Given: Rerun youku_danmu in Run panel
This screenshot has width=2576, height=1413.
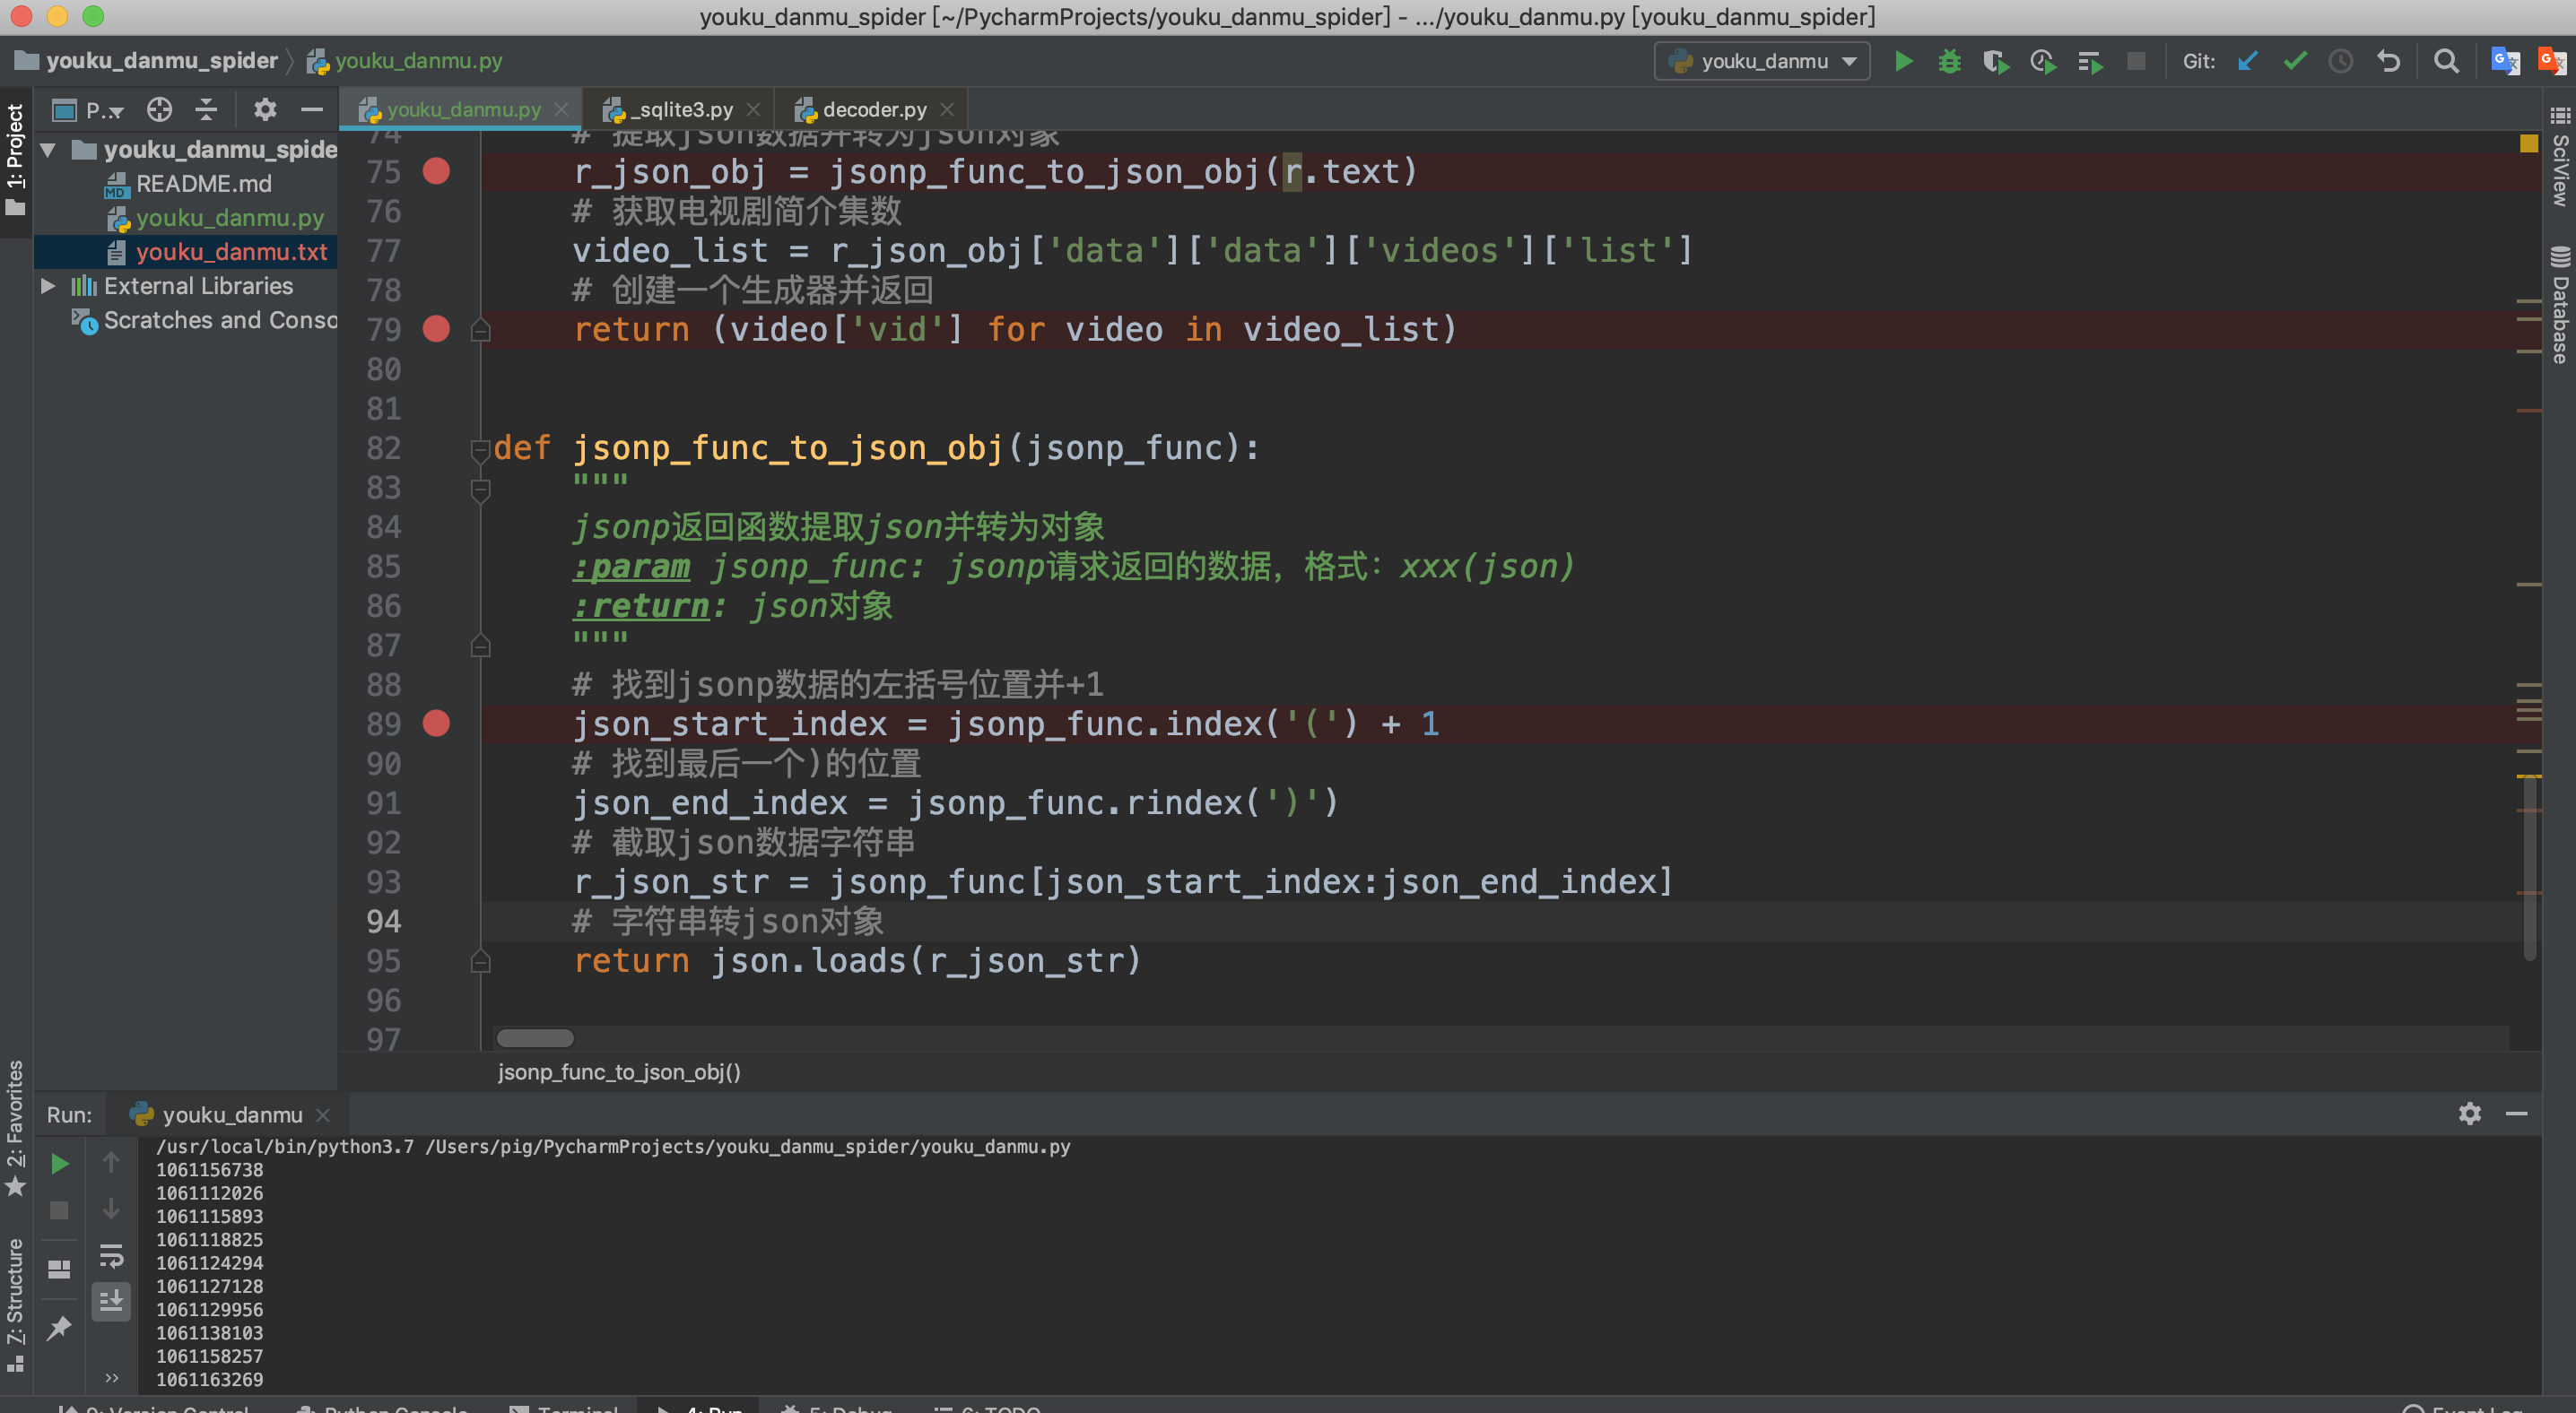Looking at the screenshot, I should pos(60,1163).
